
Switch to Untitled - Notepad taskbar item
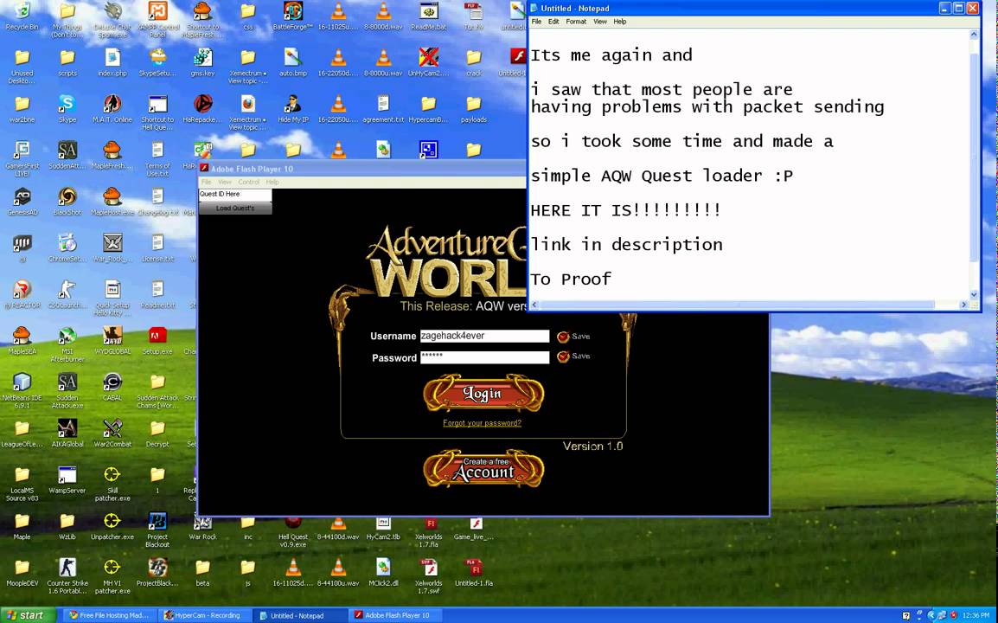[299, 615]
